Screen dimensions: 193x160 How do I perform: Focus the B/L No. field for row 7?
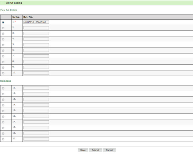pos(36,56)
